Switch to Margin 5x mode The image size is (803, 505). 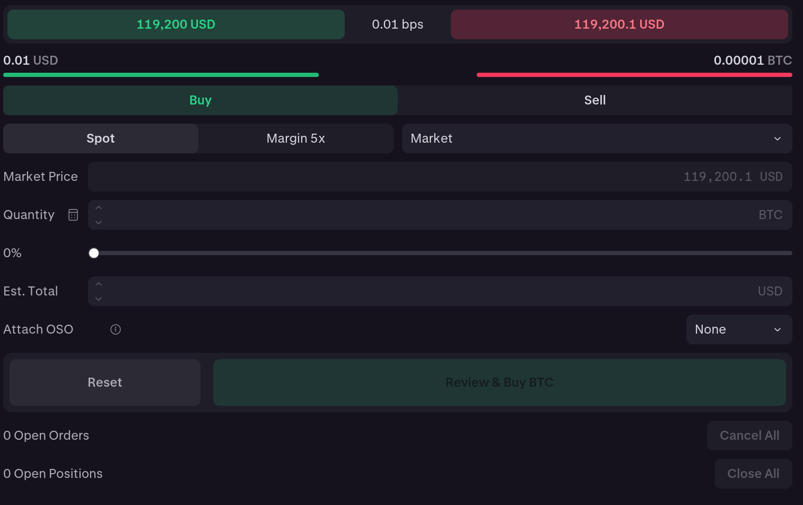coord(295,138)
